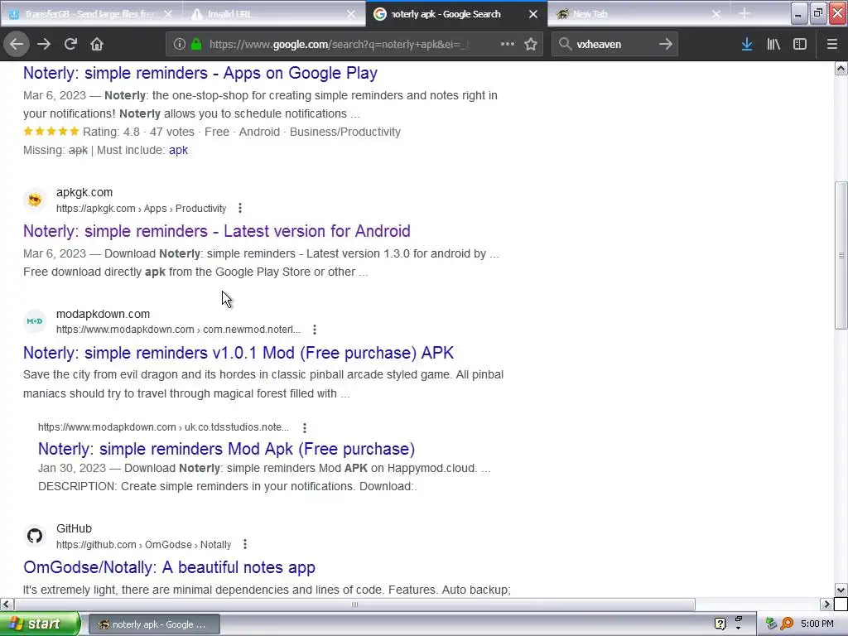Click the GitHub favicon
This screenshot has width=848, height=636.
click(x=35, y=536)
